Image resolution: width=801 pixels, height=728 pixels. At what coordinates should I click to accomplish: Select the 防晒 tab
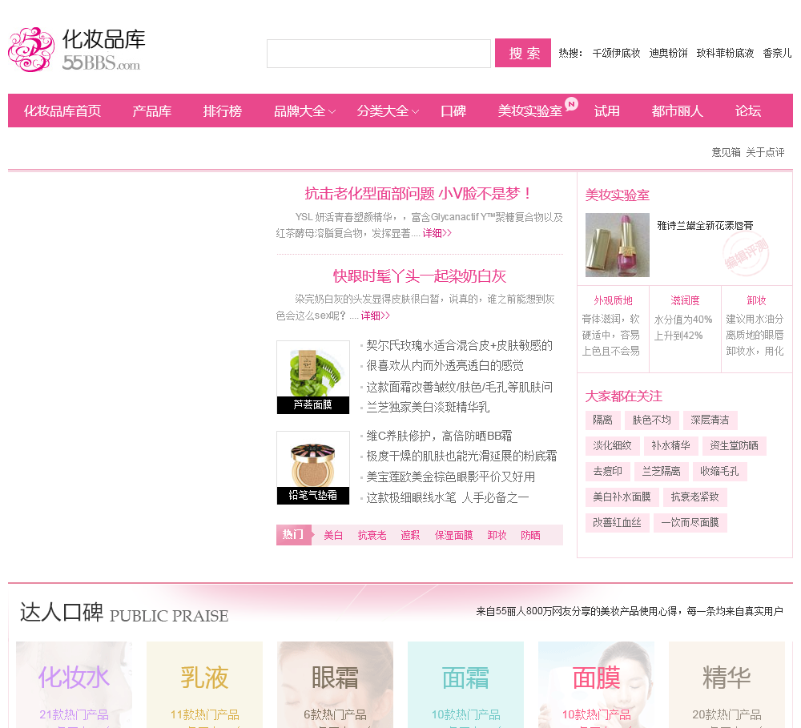530,535
